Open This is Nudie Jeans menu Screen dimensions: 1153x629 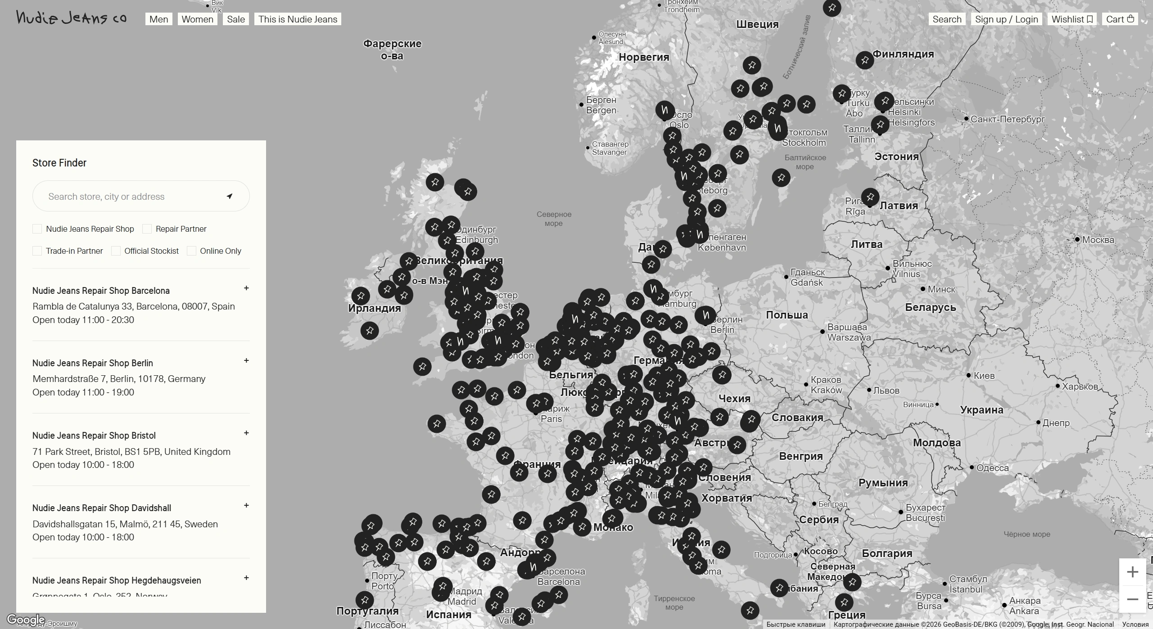pos(298,19)
